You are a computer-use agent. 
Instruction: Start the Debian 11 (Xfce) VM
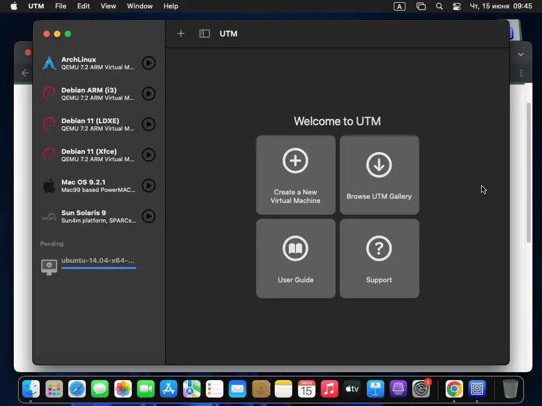pos(149,155)
